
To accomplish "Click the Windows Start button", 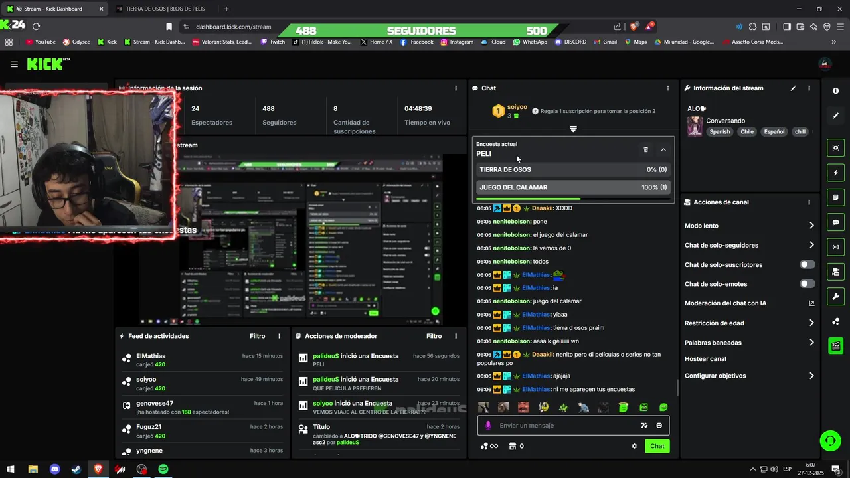I will [x=11, y=469].
